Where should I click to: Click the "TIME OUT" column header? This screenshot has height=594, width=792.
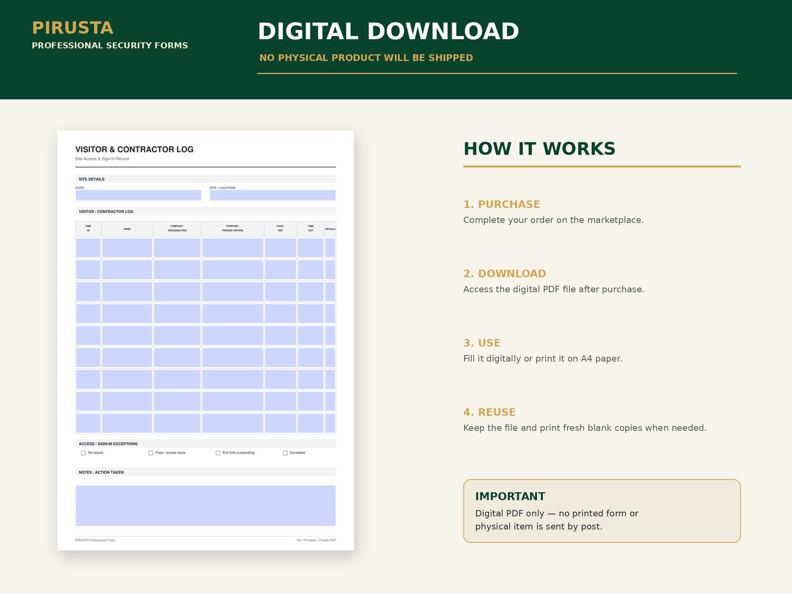tap(310, 229)
